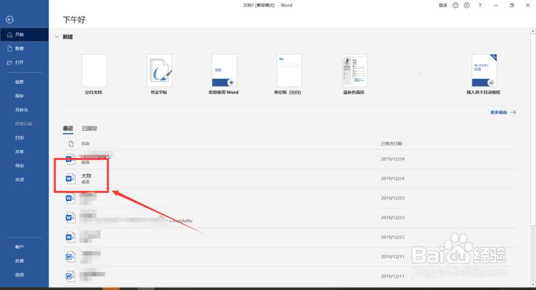
Task: Minimize the Word window
Action: (496, 5)
